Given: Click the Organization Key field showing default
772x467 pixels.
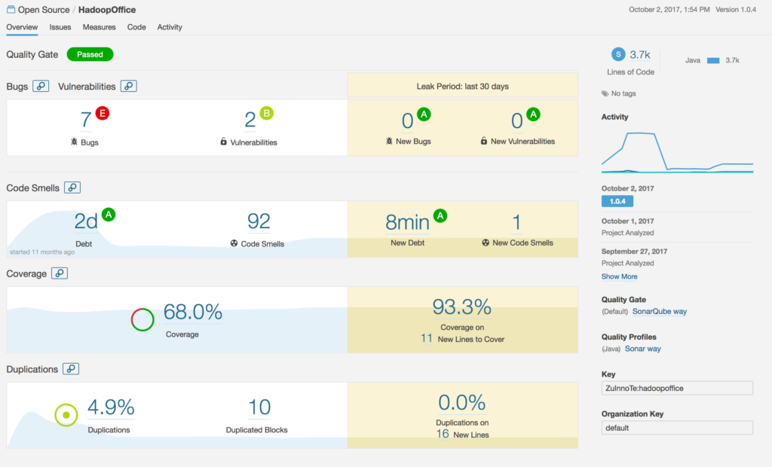Looking at the screenshot, I should pyautogui.click(x=677, y=428).
